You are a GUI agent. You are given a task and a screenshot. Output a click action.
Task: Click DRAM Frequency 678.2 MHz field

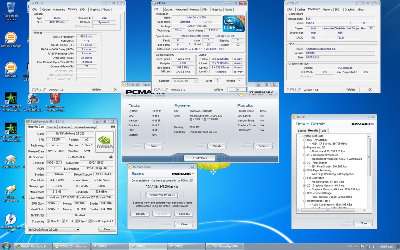pyautogui.click(x=86, y=36)
